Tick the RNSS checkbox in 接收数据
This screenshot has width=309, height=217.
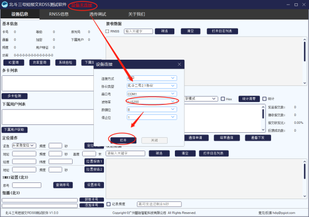point(107,31)
